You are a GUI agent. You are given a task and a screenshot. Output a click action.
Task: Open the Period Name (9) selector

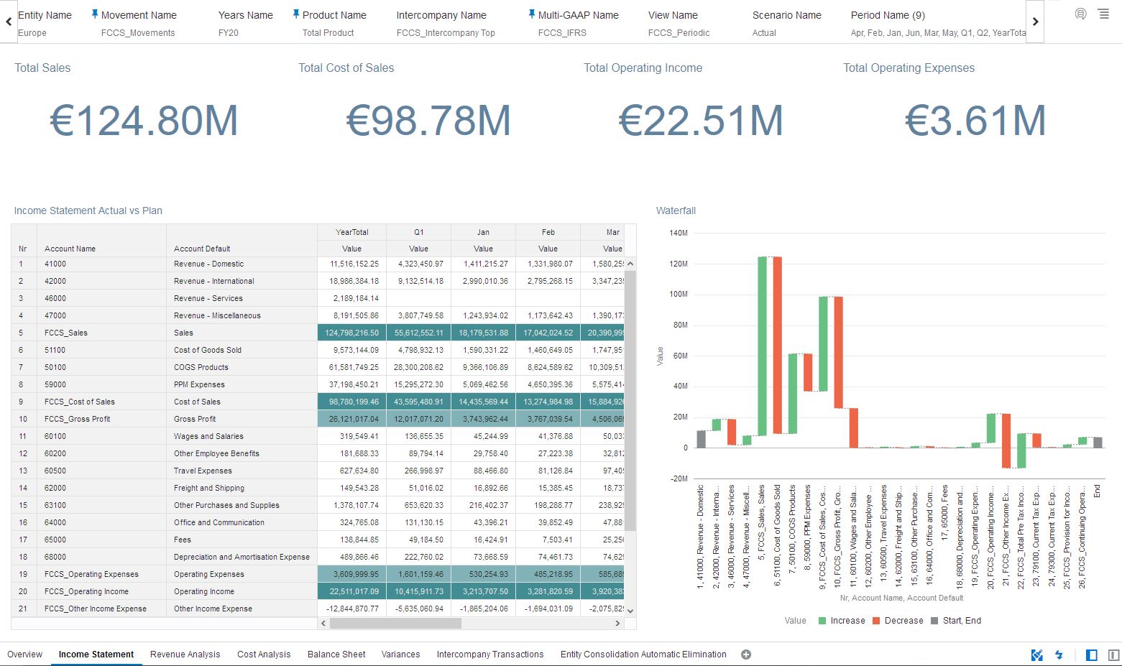tap(887, 14)
